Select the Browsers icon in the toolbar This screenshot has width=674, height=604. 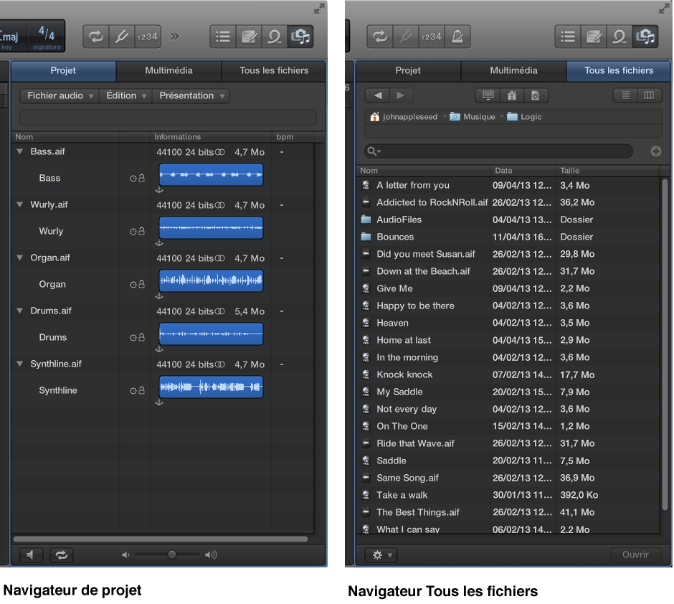click(300, 36)
